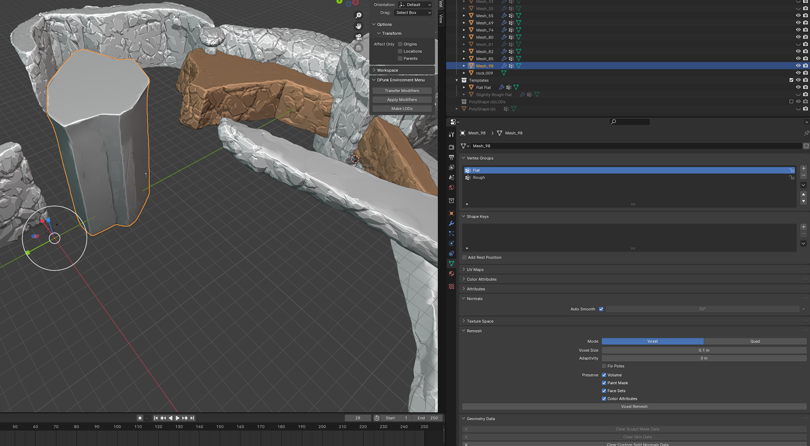Viewport: 810px width, 446px height.
Task: Collapse the Vertex Groups panel
Action: [464, 158]
